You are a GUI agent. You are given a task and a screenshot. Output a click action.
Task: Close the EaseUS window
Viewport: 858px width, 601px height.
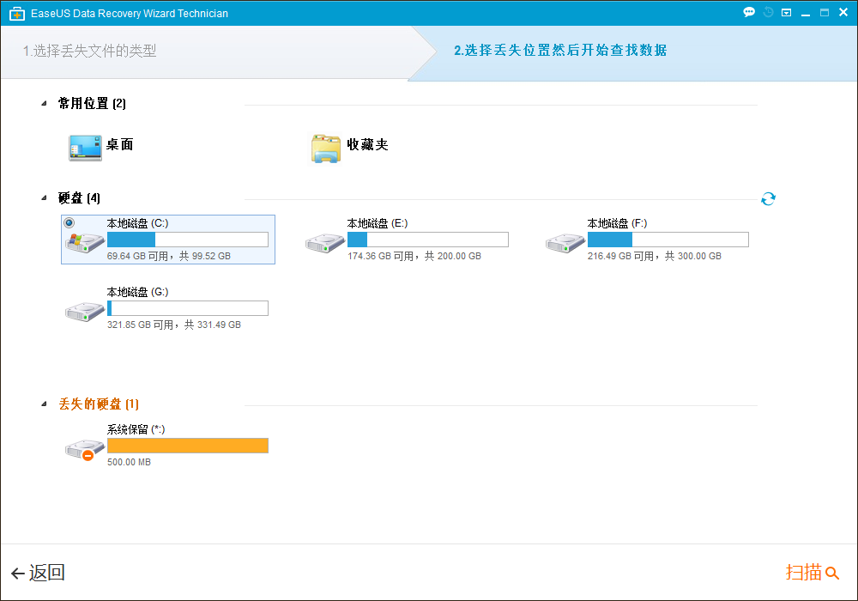click(x=843, y=12)
